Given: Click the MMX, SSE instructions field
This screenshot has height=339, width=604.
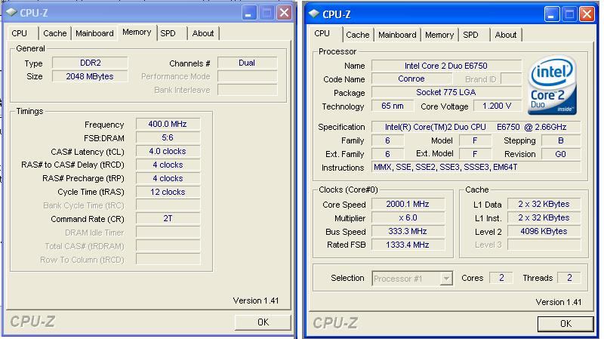Looking at the screenshot, I should pos(476,167).
